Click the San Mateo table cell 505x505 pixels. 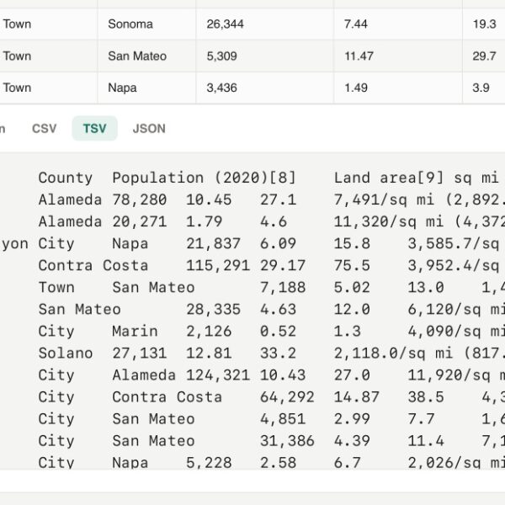coord(146,56)
